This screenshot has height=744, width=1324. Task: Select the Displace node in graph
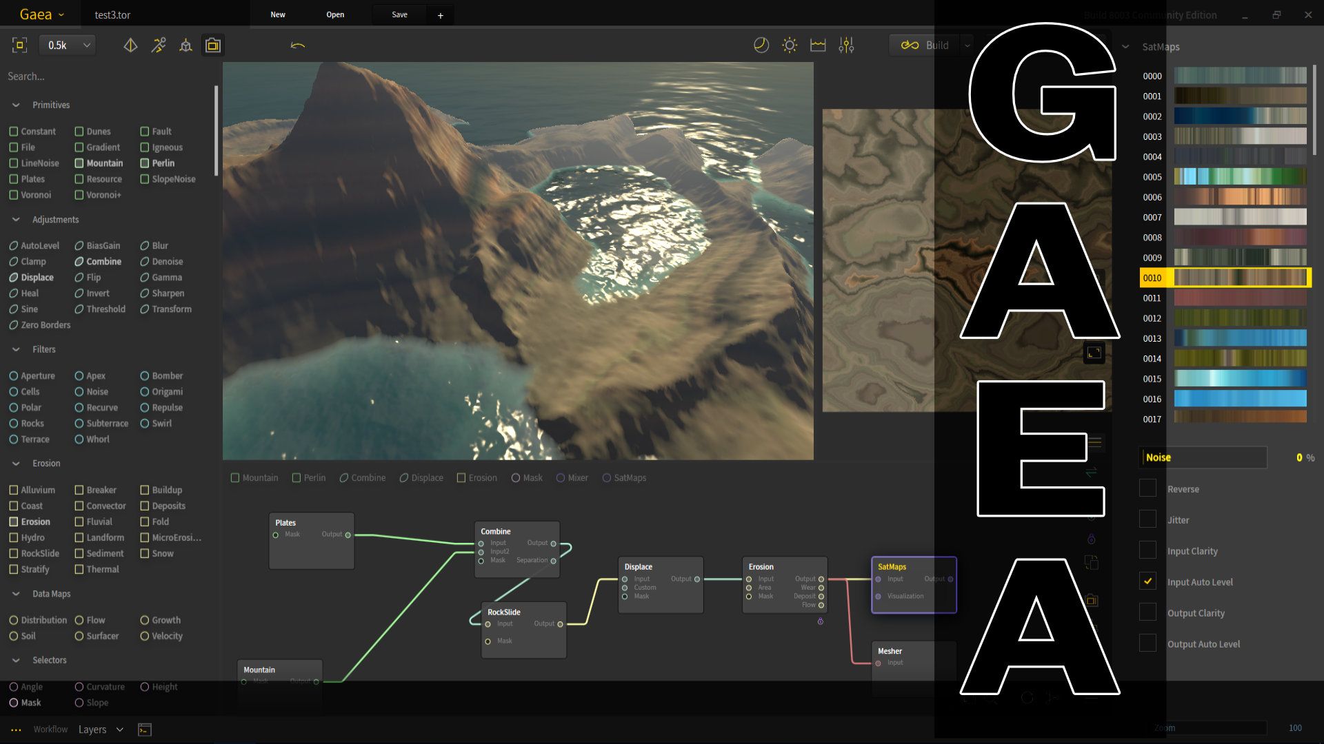pos(661,585)
